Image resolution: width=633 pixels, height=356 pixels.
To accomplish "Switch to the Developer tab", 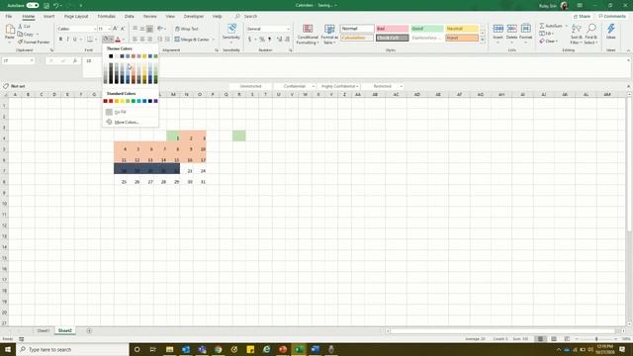I will click(194, 16).
